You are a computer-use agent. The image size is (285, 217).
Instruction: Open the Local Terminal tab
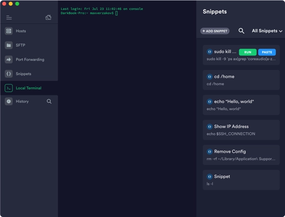pos(28,88)
